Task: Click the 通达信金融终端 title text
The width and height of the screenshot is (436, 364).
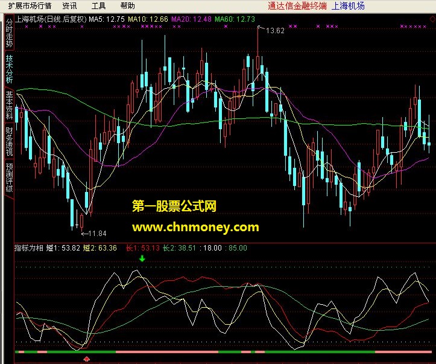Action: pyautogui.click(x=297, y=6)
